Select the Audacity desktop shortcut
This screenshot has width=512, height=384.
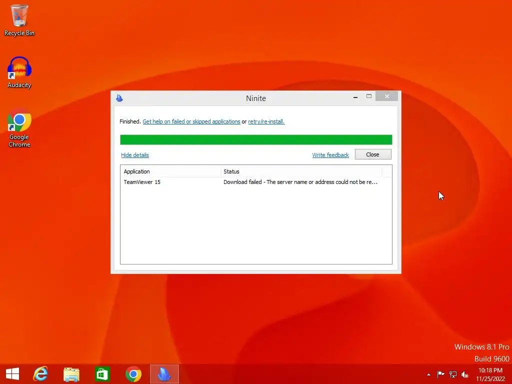19,72
